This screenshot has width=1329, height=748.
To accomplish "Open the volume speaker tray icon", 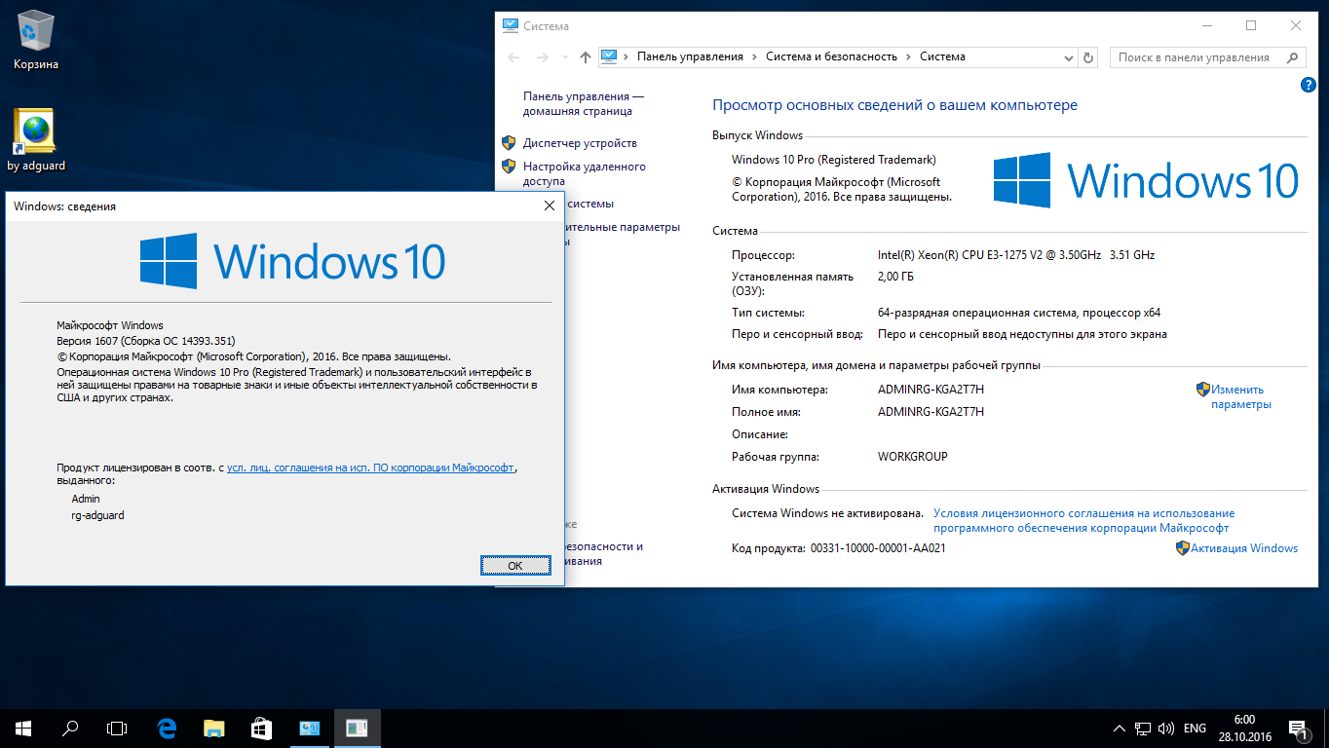I will (x=1166, y=729).
